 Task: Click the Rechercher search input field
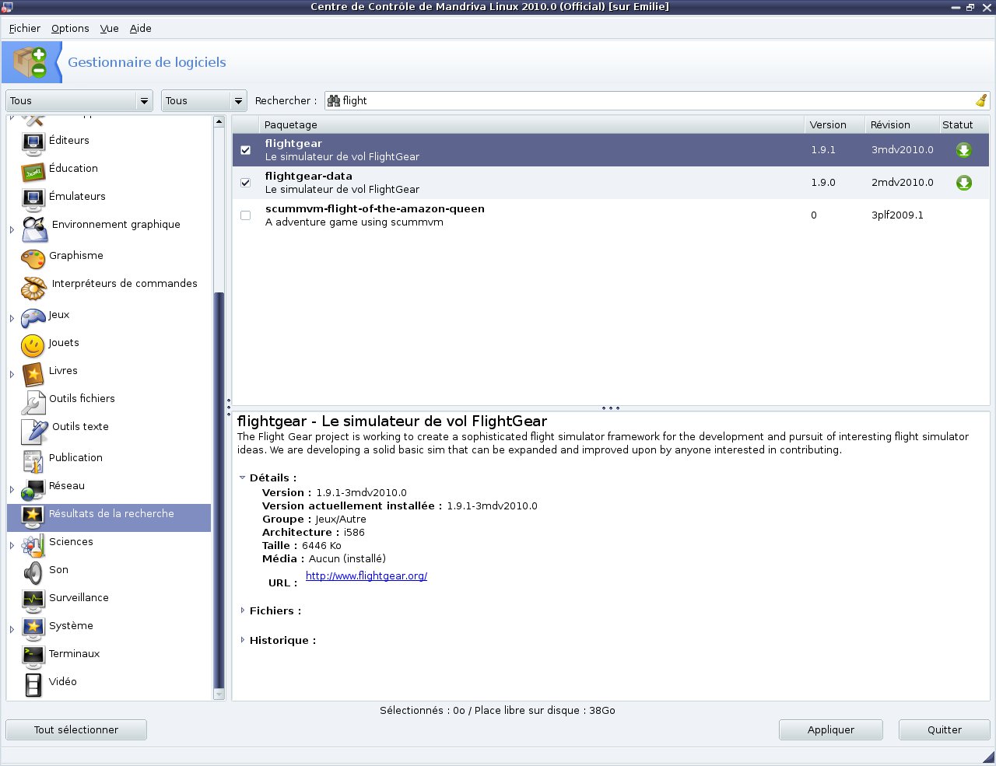(658, 100)
